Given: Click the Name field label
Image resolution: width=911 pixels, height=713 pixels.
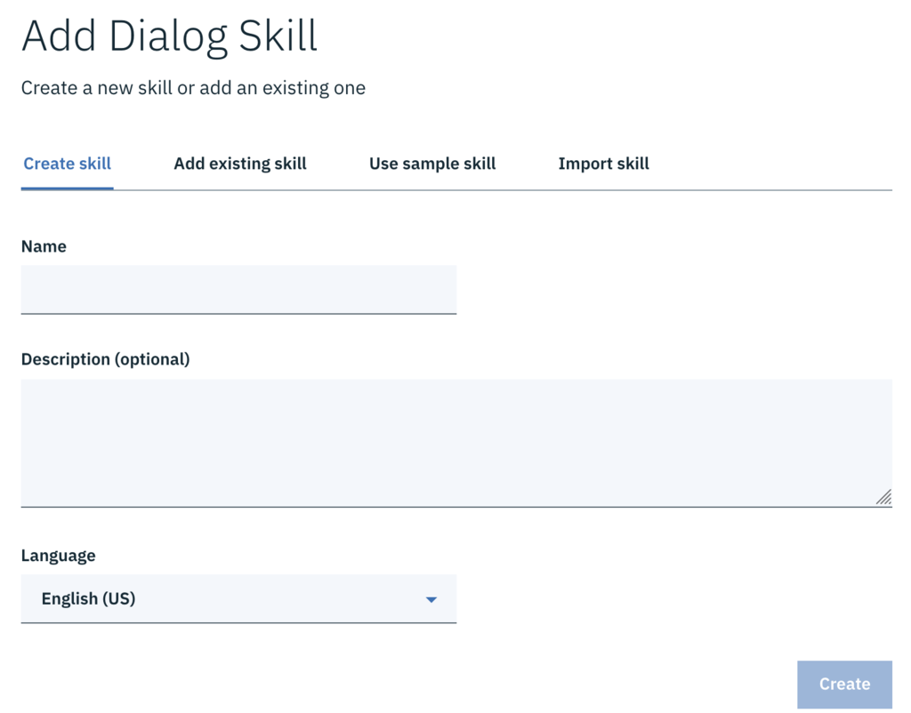Looking at the screenshot, I should coord(44,246).
